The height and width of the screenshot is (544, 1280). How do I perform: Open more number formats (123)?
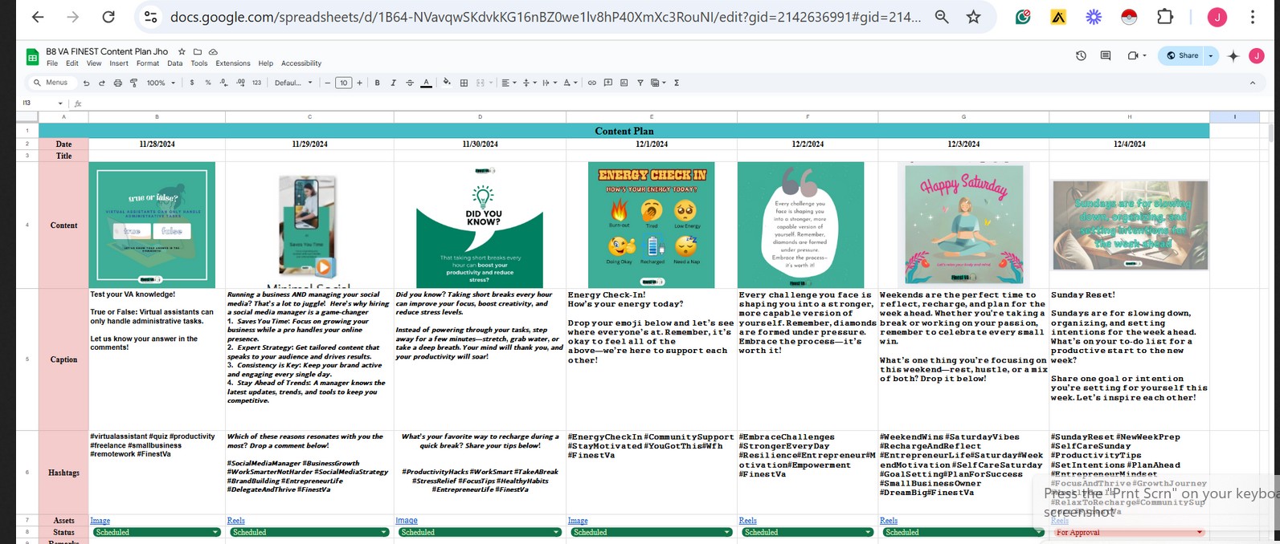pyautogui.click(x=257, y=83)
